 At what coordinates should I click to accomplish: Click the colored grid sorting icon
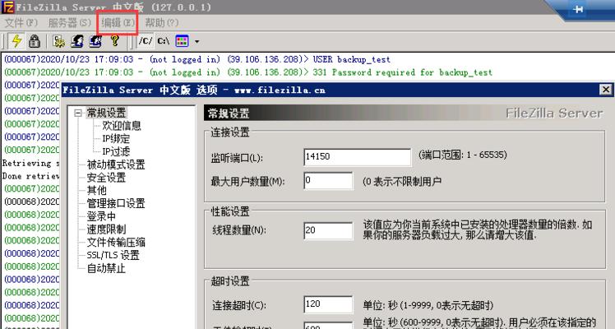point(182,41)
